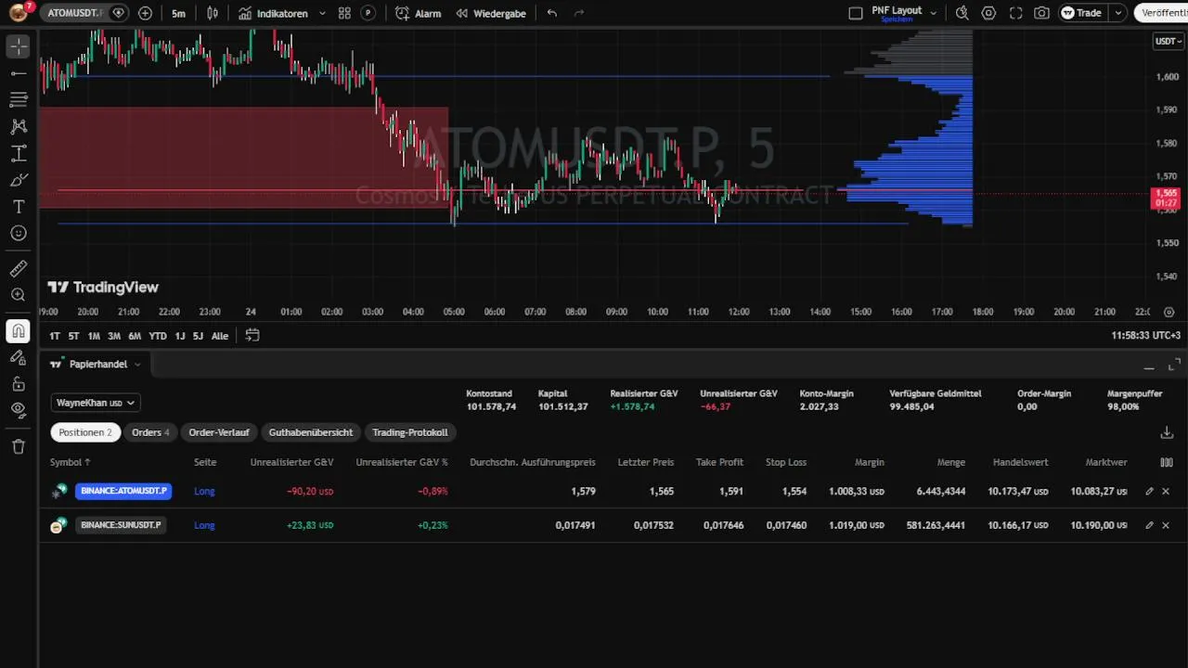This screenshot has height=668, width=1188.
Task: Open the Fibonacci retracement tools
Action: [19, 99]
